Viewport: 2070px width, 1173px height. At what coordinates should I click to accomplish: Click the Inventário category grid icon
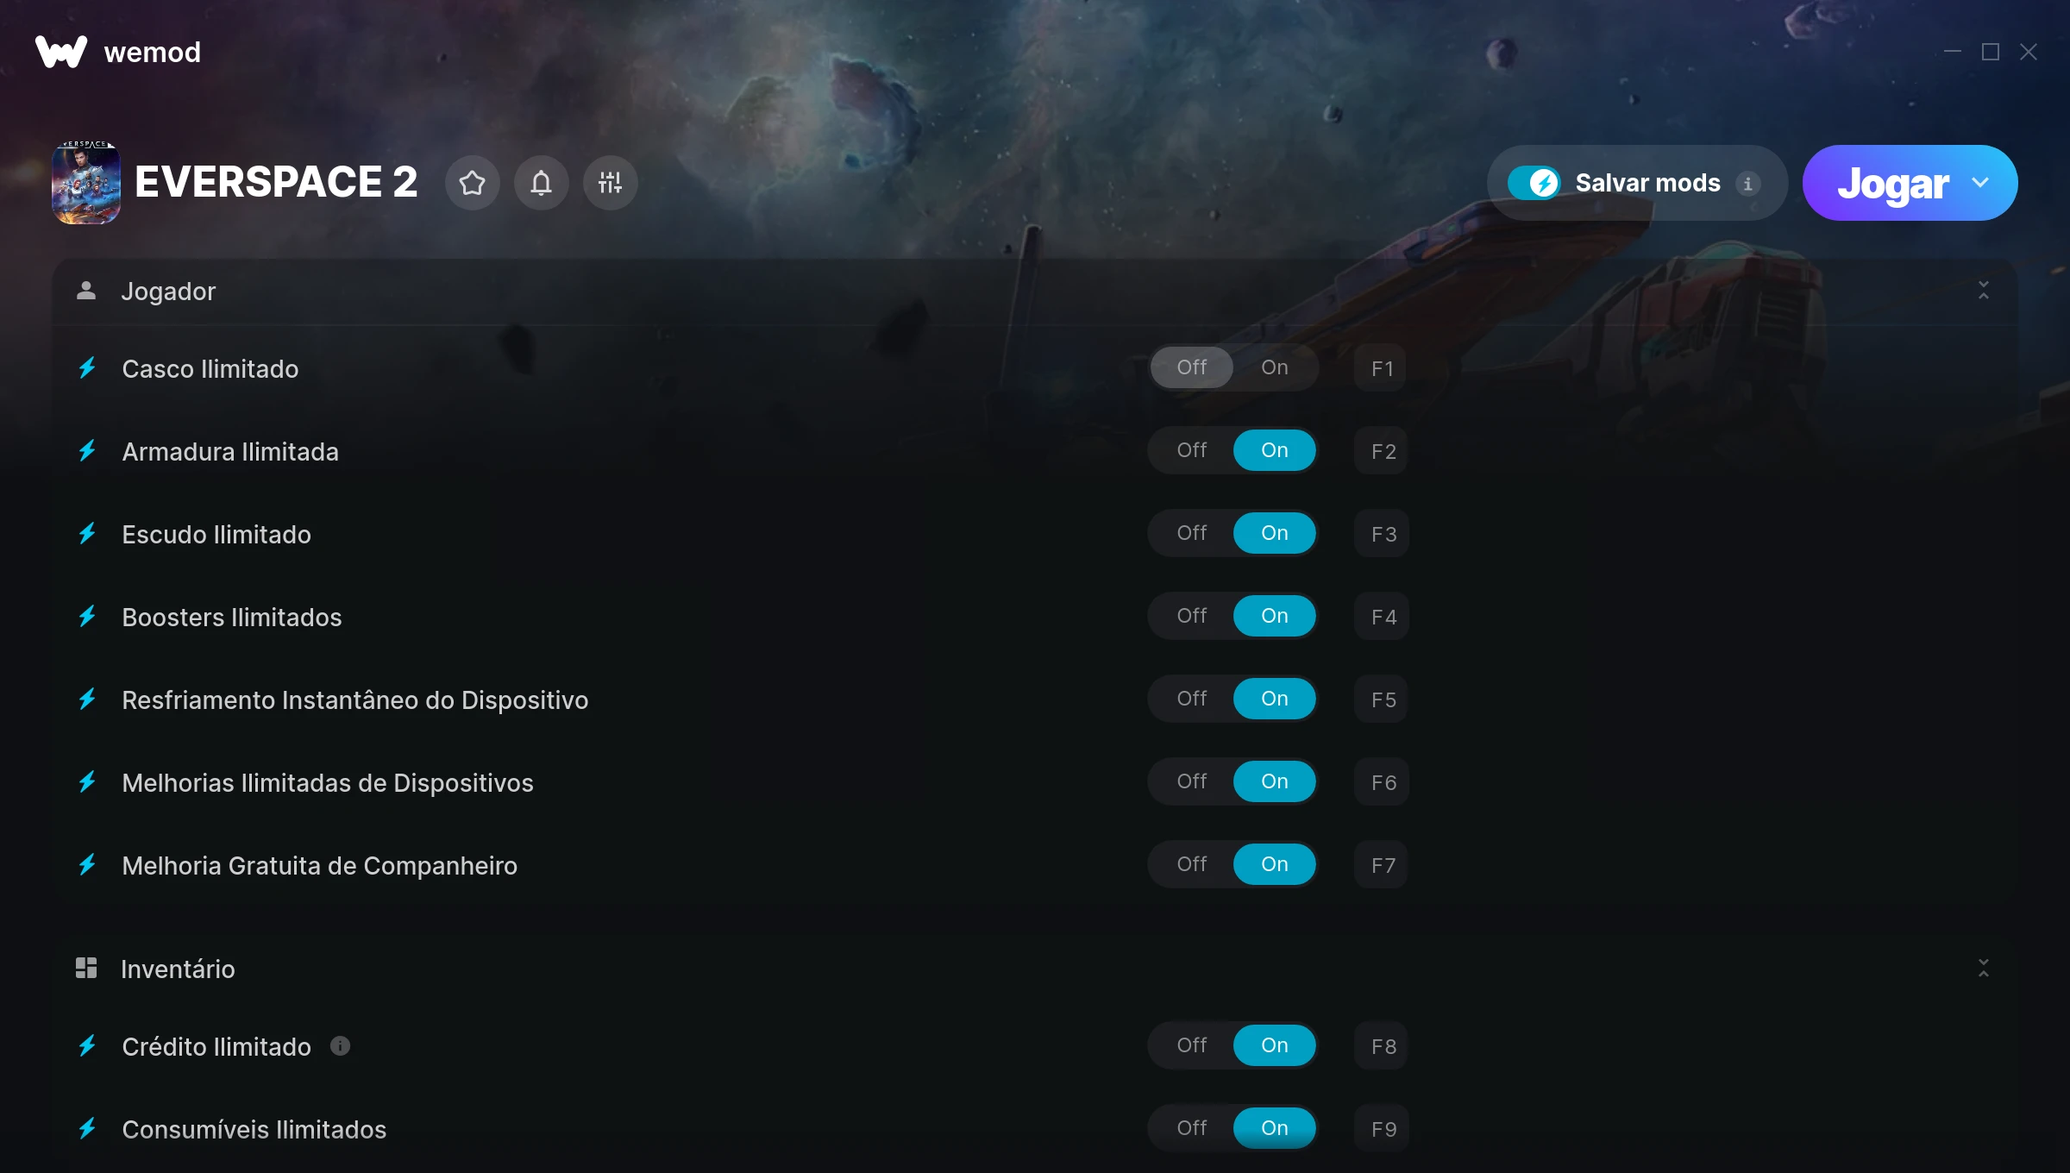click(x=86, y=968)
